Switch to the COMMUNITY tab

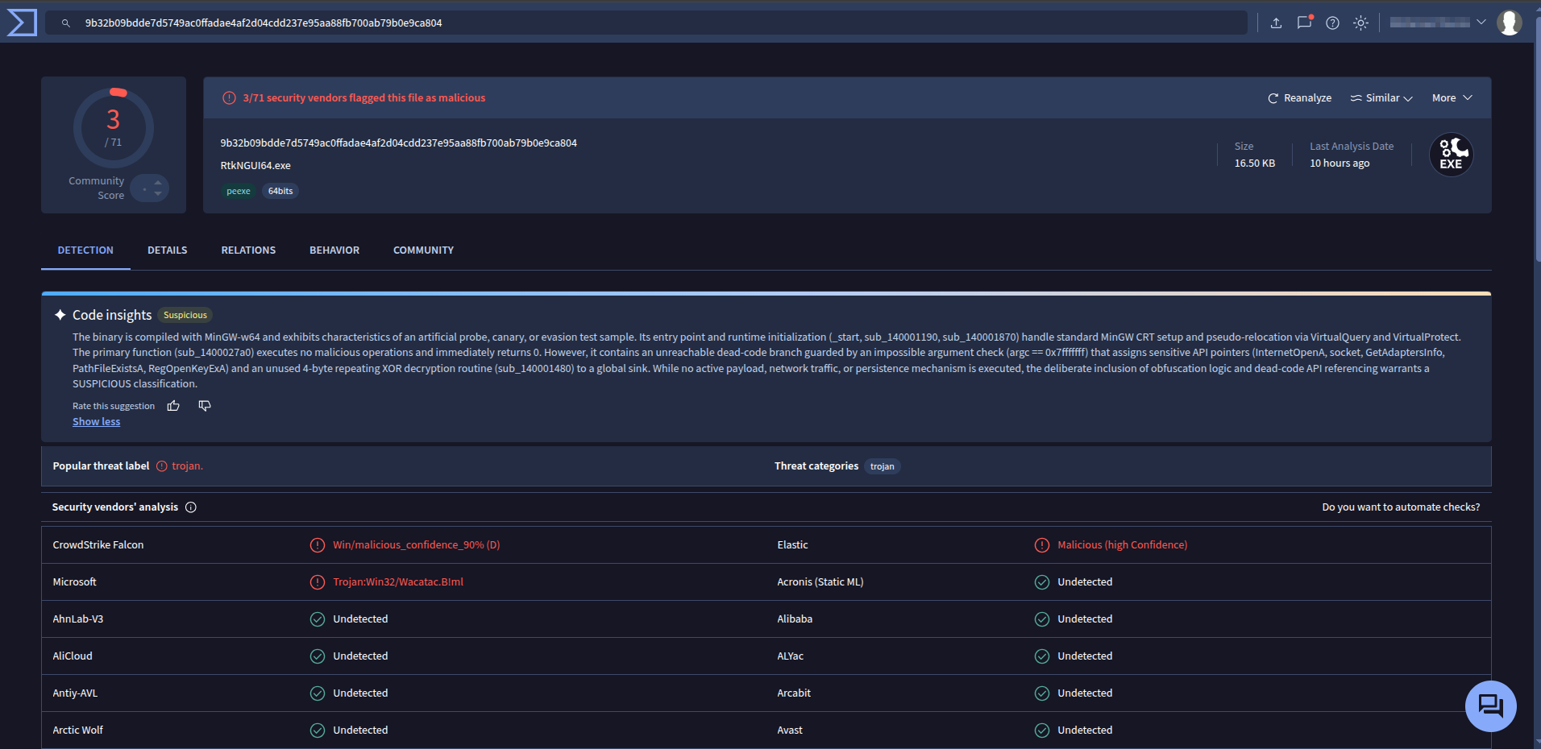[x=423, y=250]
